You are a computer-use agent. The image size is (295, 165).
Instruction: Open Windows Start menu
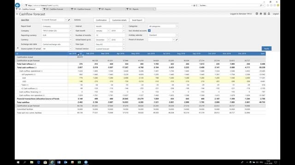(x=18, y=162)
